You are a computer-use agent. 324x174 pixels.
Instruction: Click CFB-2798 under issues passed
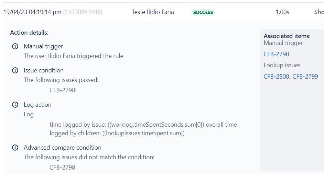point(62,90)
